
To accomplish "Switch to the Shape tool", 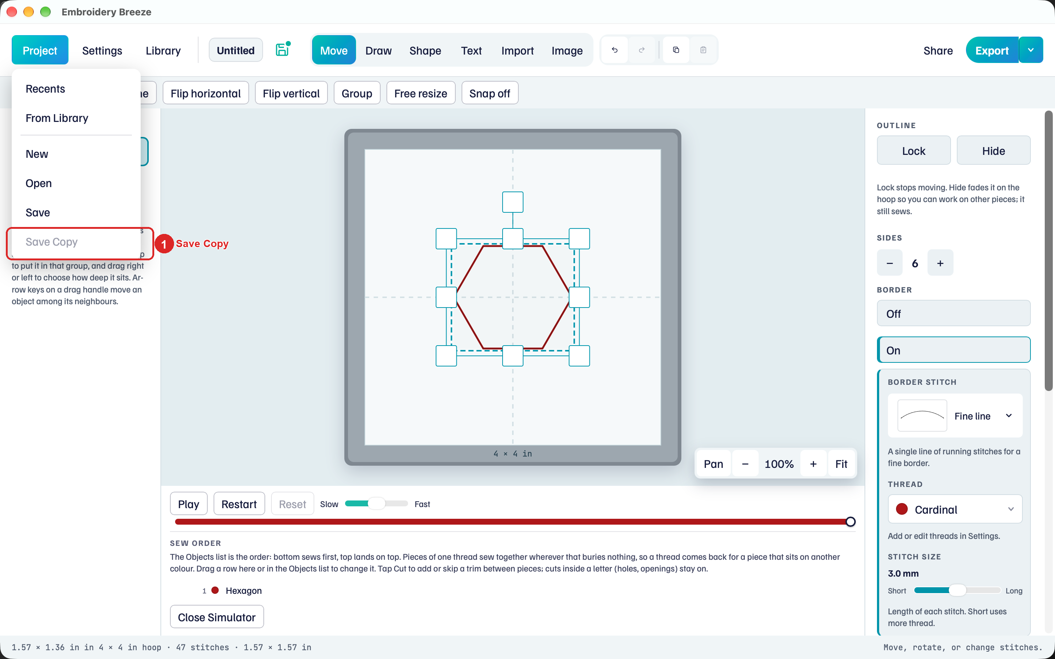I will coord(425,50).
